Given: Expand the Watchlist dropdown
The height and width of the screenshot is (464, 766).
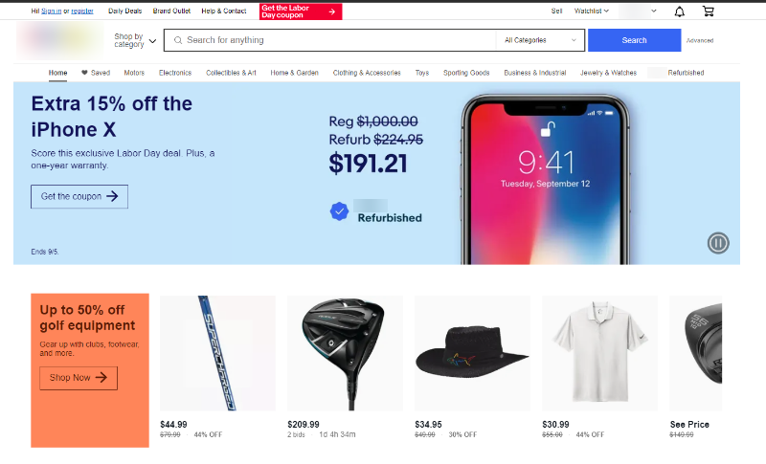Looking at the screenshot, I should pos(591,11).
